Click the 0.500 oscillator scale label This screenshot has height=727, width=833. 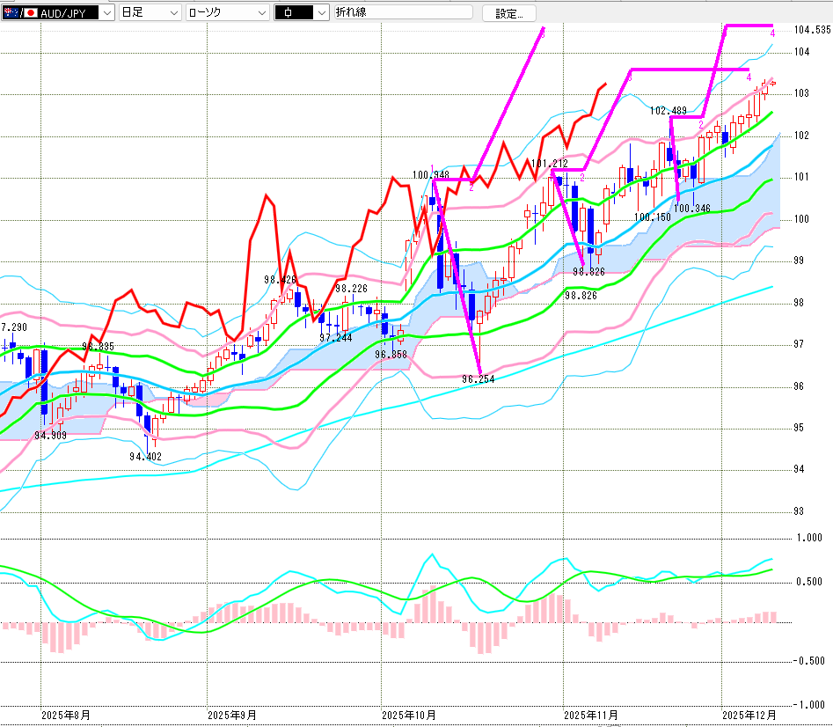coord(808,581)
